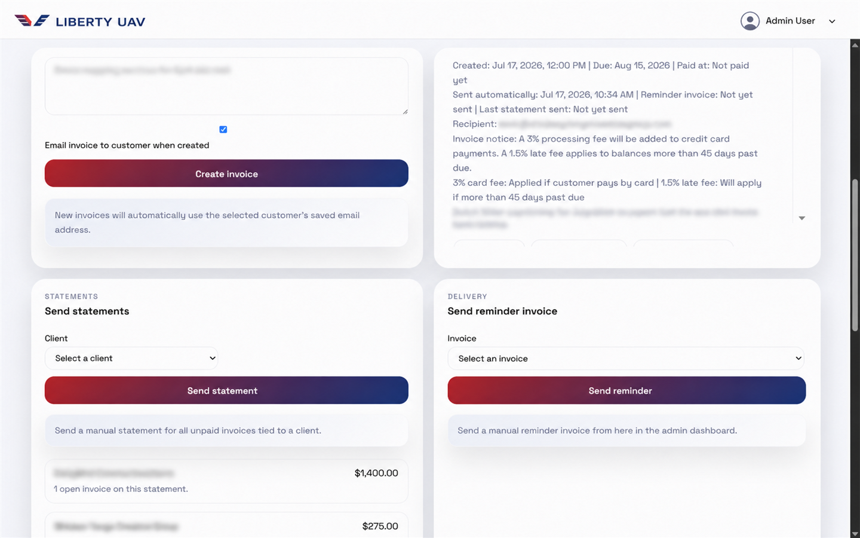
Task: Click the LIBERTY UAV brand text
Action: pyautogui.click(x=100, y=22)
